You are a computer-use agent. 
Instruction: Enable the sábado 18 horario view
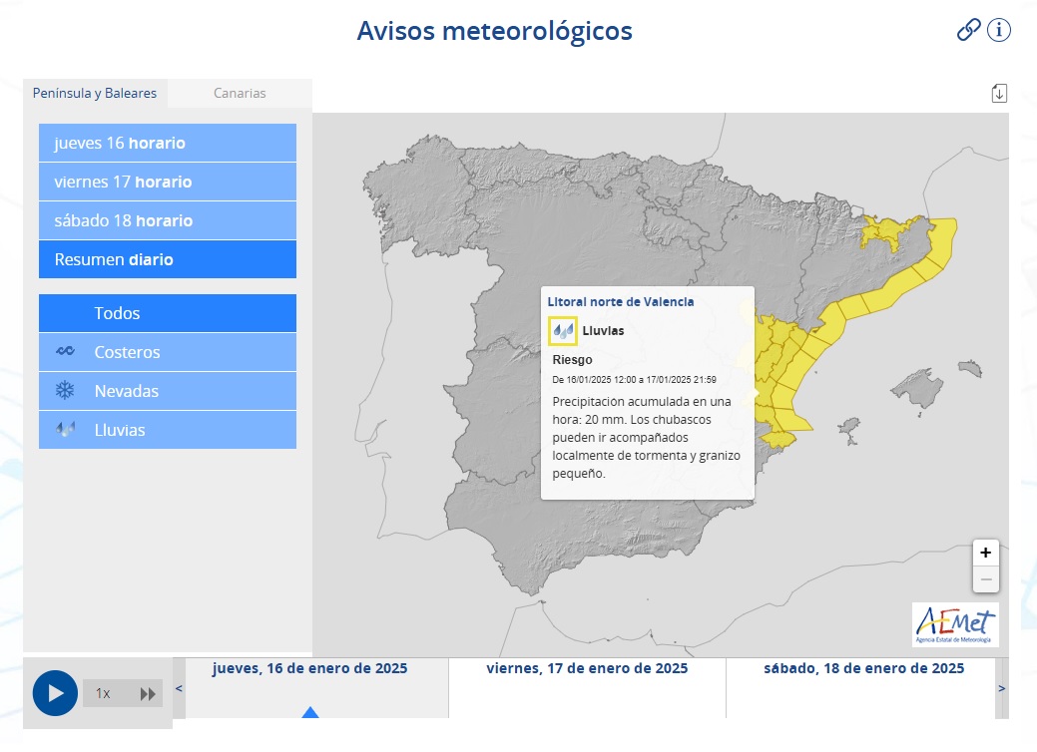[167, 220]
